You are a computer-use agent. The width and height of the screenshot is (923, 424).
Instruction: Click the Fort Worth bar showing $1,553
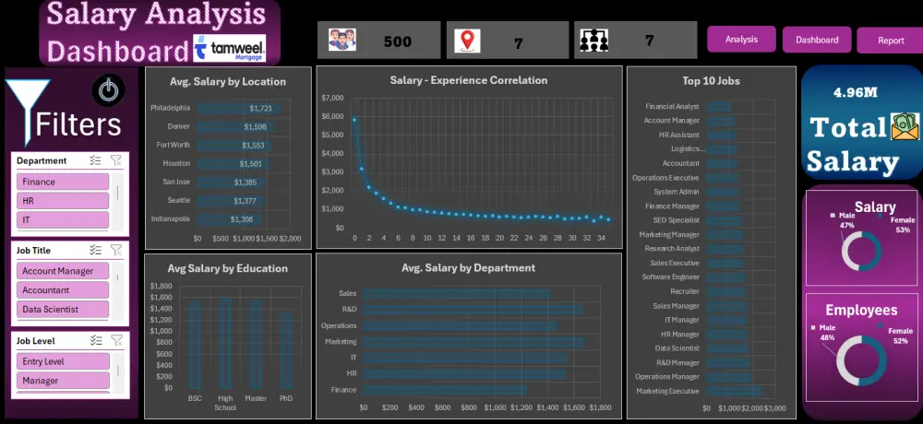coord(234,145)
